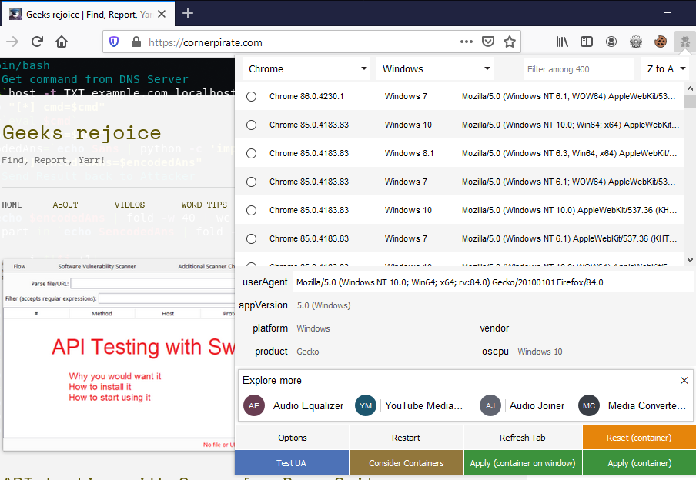The height and width of the screenshot is (480, 696).
Task: Open the Firefox library icon
Action: pos(563,42)
